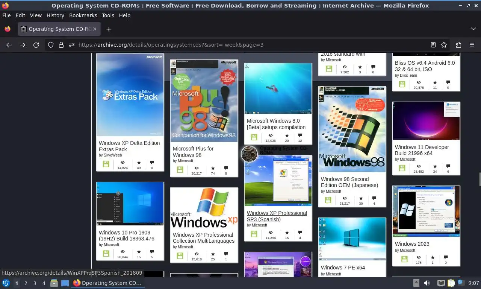Go forward with the browser forward arrow
The image size is (481, 289).
point(23,45)
